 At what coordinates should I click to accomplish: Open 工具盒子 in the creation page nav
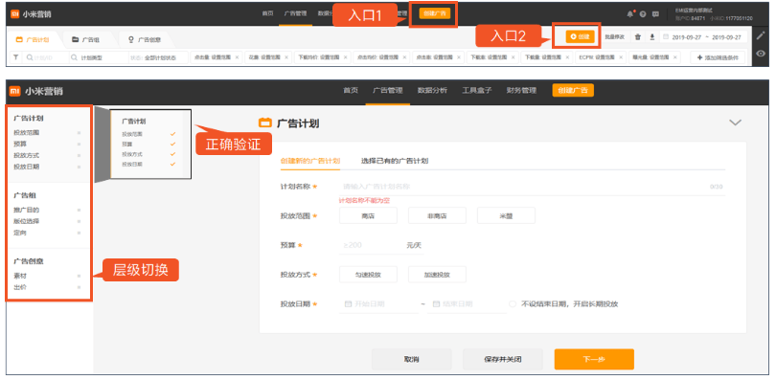476,90
